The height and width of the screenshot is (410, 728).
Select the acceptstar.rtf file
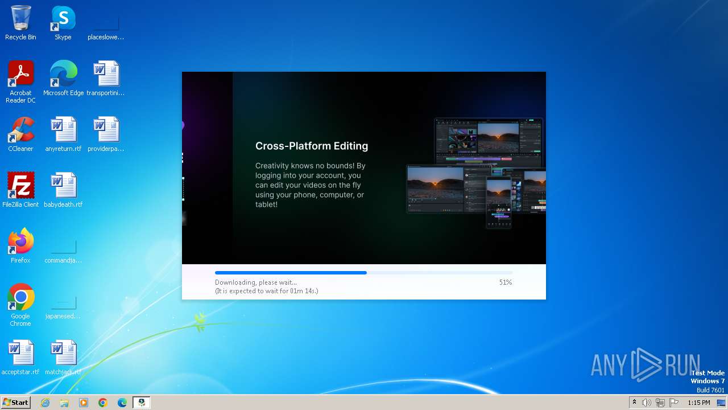20,357
